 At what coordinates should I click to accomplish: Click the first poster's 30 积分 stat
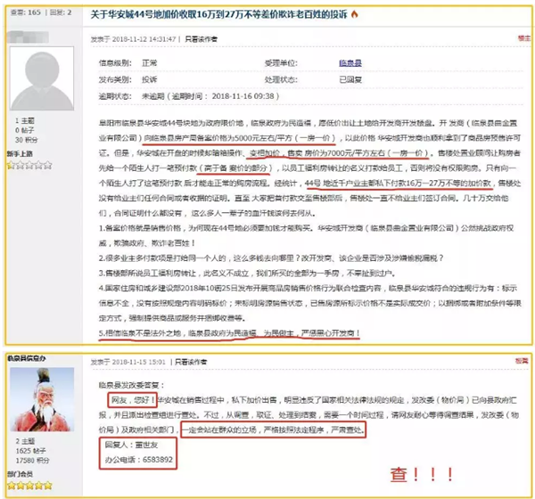[x=27, y=139]
